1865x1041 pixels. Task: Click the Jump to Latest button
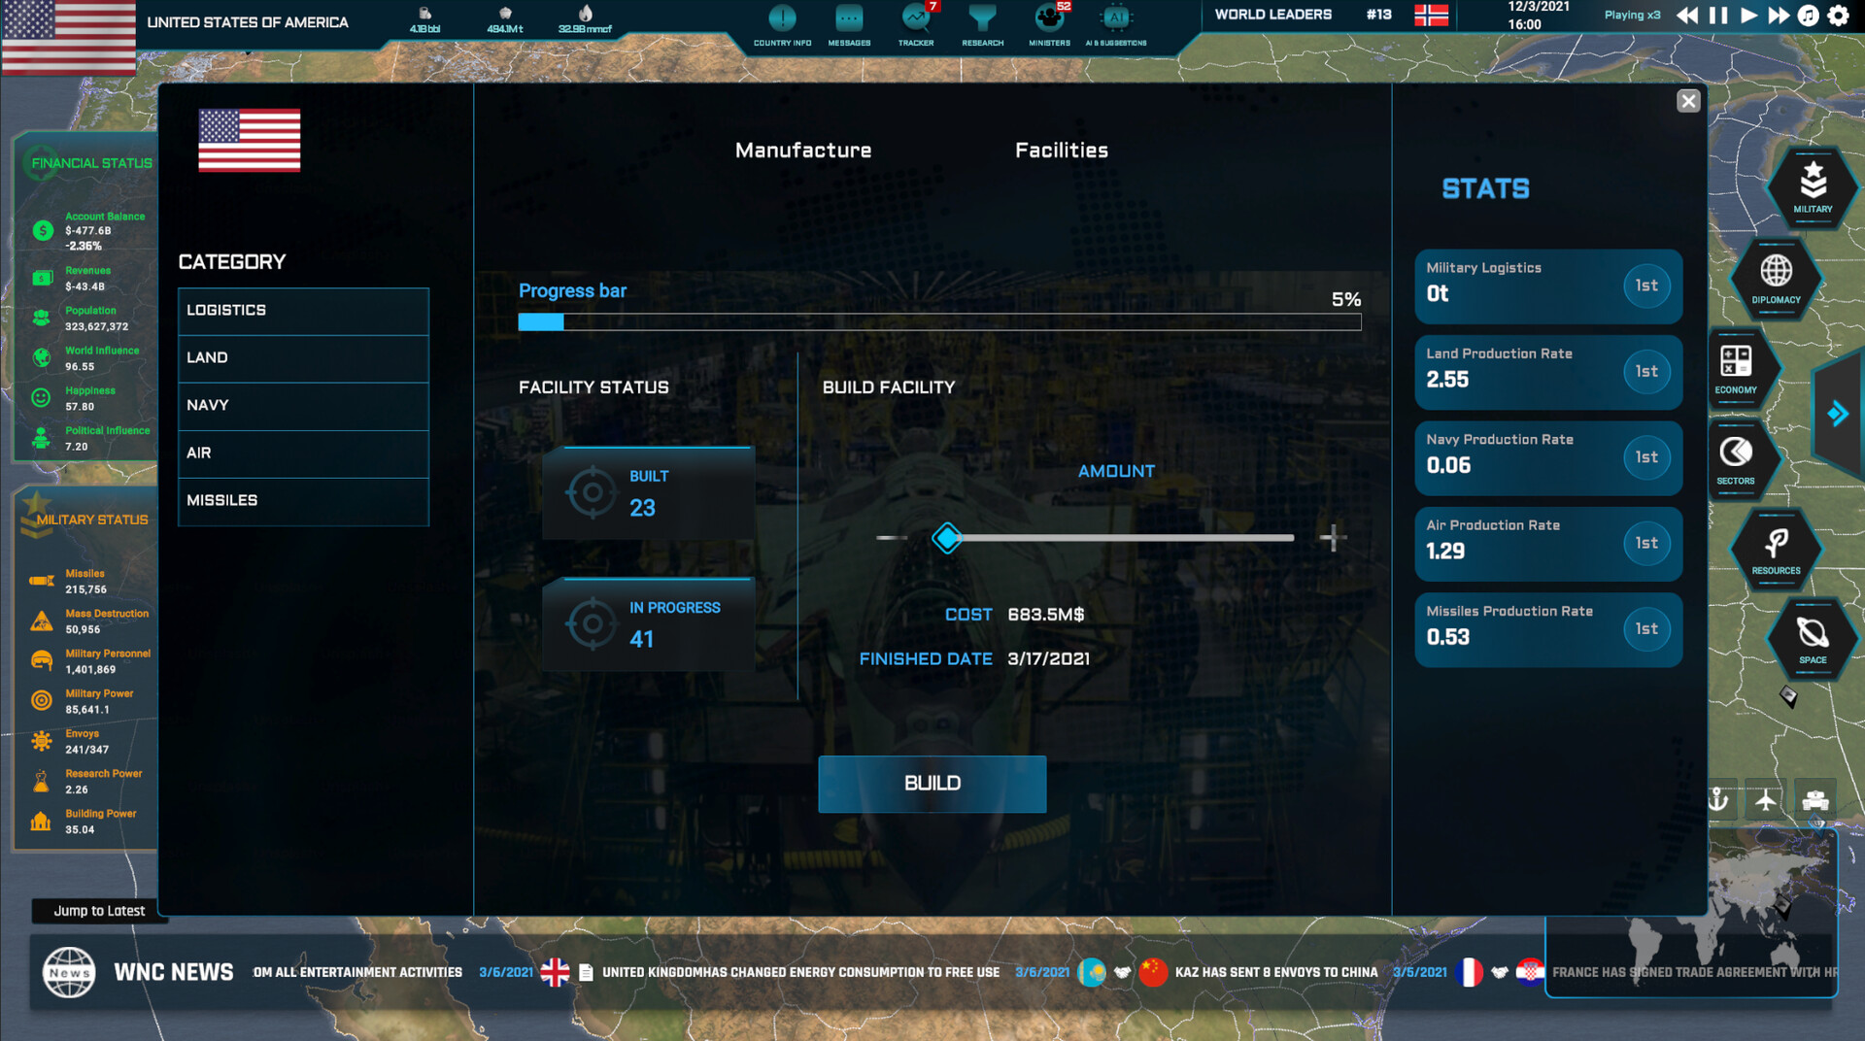pos(99,911)
